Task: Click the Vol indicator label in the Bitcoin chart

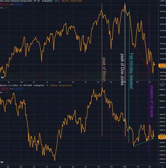Action: click(x=1, y=92)
